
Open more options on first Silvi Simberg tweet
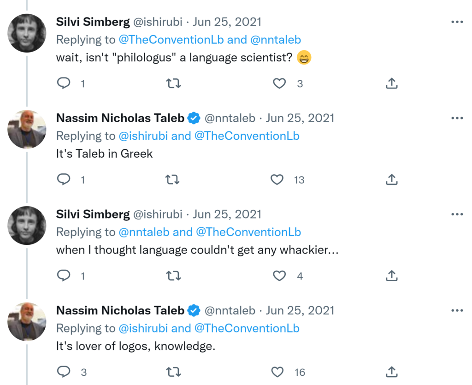457,22
